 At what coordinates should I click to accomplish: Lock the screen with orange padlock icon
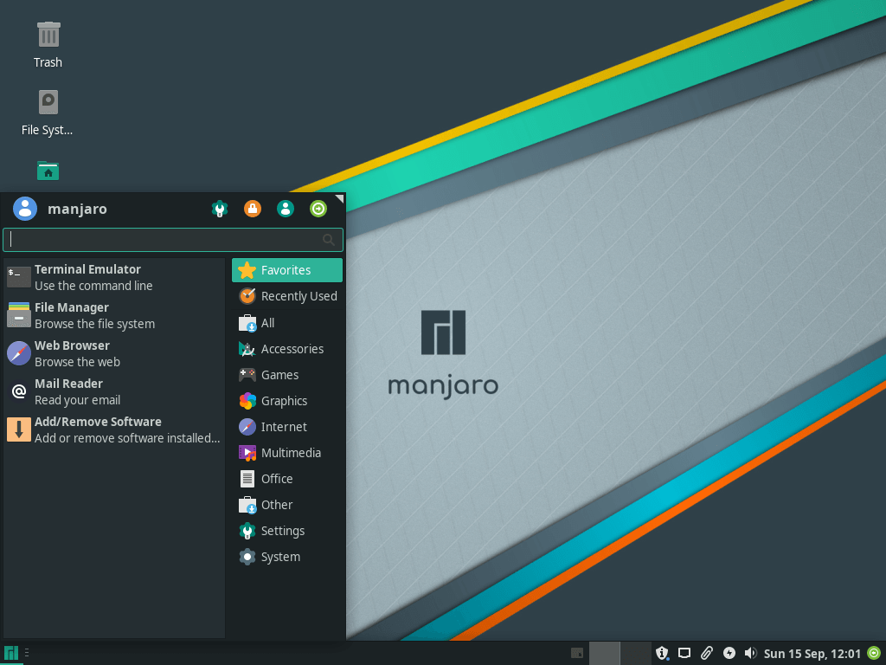pyautogui.click(x=253, y=209)
